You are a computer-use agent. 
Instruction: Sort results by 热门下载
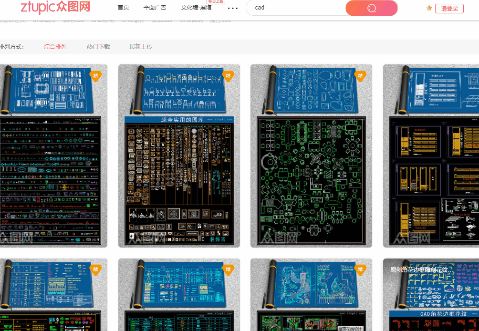click(x=98, y=46)
